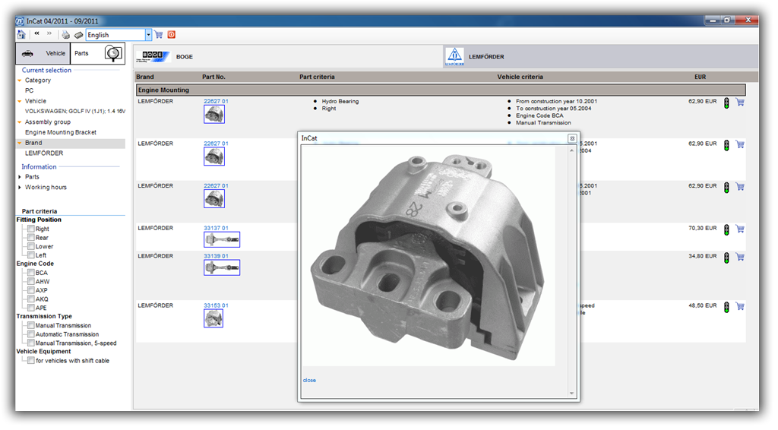The width and height of the screenshot is (778, 430).
Task: Open the shopping cart from the toolbar
Action: (x=159, y=34)
